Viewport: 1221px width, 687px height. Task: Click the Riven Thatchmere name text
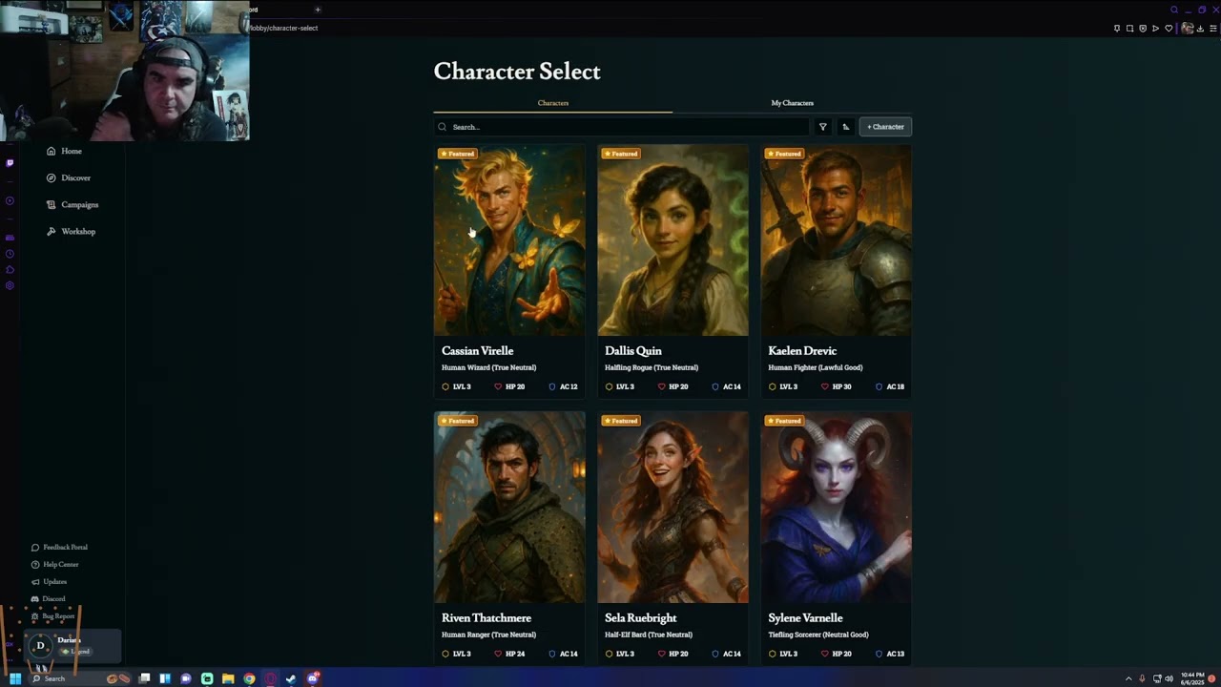[486, 618]
